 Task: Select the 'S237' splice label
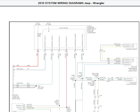point(57,104)
